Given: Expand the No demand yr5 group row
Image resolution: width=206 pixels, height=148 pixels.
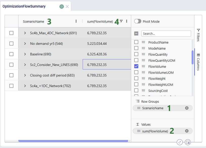Looking at the screenshot, I should point(25,44).
